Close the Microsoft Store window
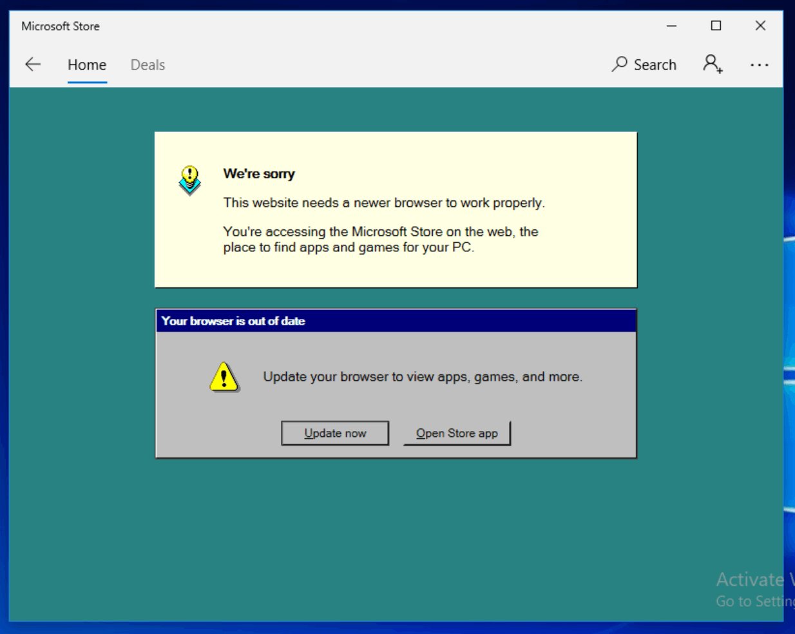The image size is (795, 634). (x=760, y=26)
